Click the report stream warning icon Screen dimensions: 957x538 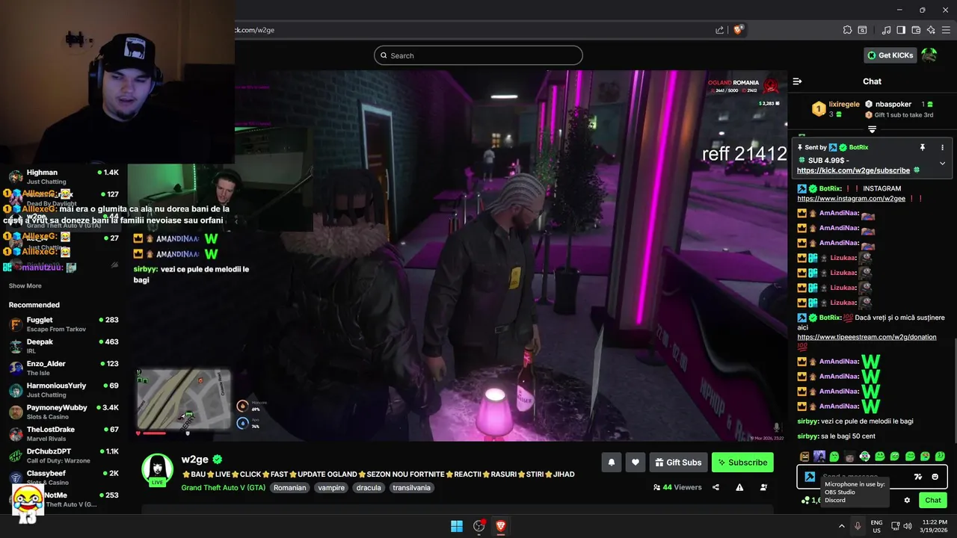point(739,487)
